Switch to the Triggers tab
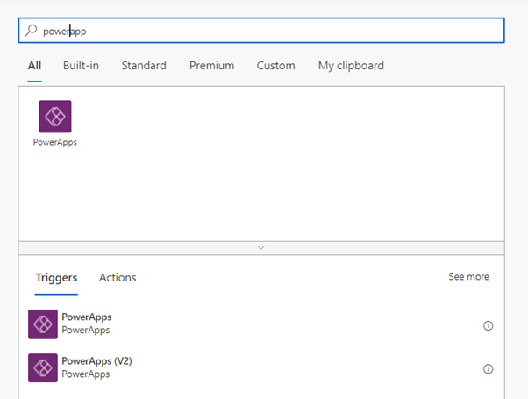The image size is (528, 399). point(56,278)
